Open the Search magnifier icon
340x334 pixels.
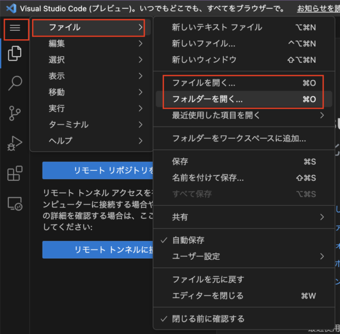[15, 83]
